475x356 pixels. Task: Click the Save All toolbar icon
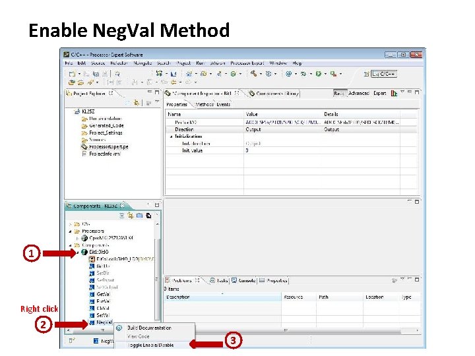pyautogui.click(x=96, y=74)
